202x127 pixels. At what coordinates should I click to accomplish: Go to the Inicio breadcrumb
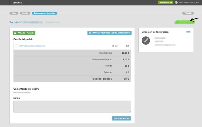(14, 13)
